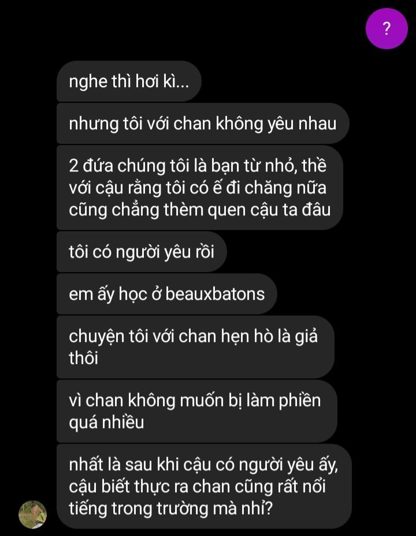Tap message 'chuyện tôi với chan hẹn hò'
This screenshot has height=536, width=416.
(195, 347)
